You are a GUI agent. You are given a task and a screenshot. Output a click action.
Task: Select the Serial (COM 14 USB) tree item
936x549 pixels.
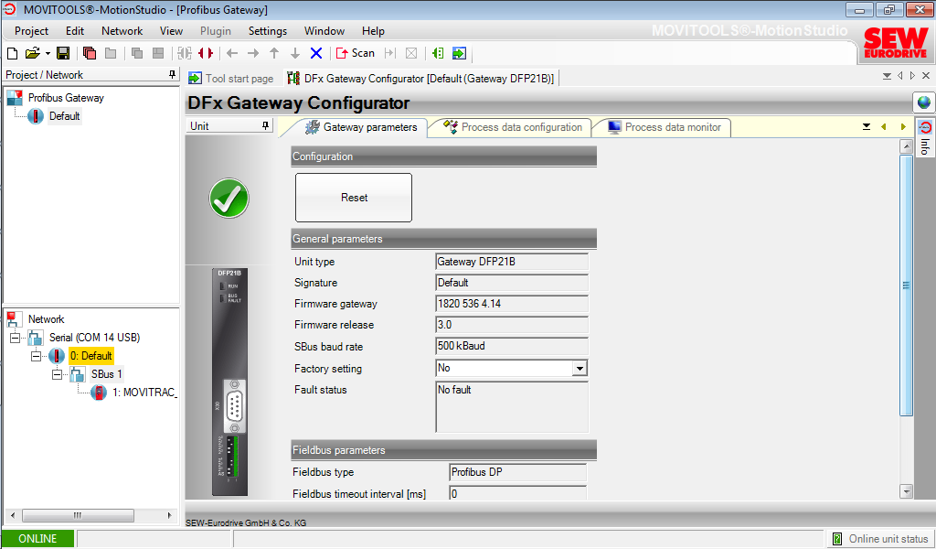coord(94,338)
